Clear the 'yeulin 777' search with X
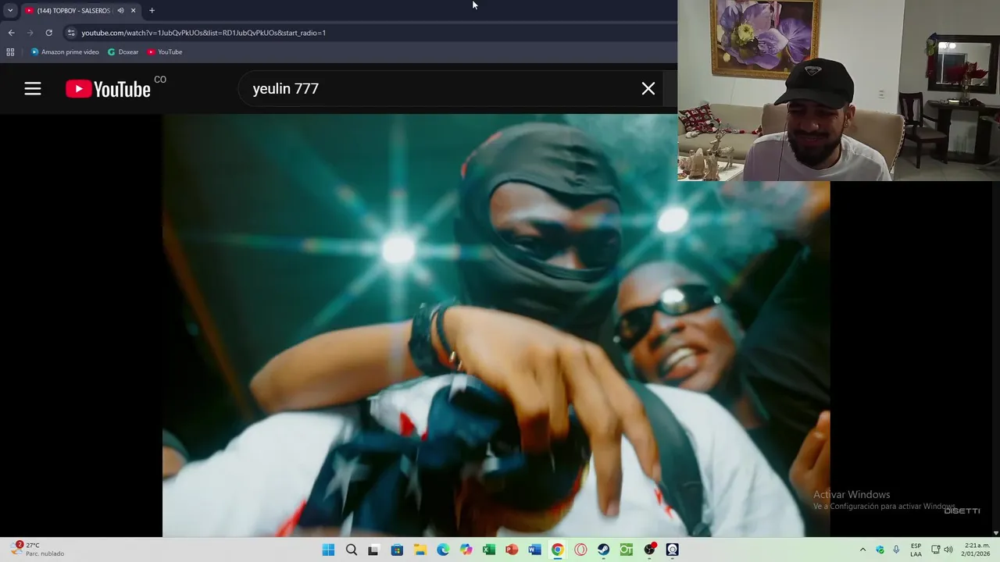The image size is (1000, 562). click(648, 88)
